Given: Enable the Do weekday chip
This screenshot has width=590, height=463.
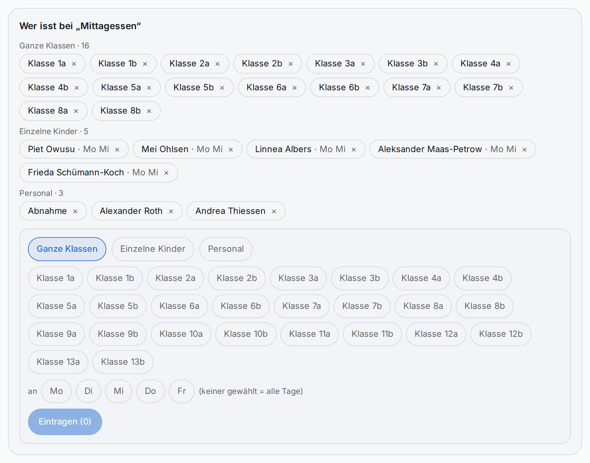Looking at the screenshot, I should (150, 391).
